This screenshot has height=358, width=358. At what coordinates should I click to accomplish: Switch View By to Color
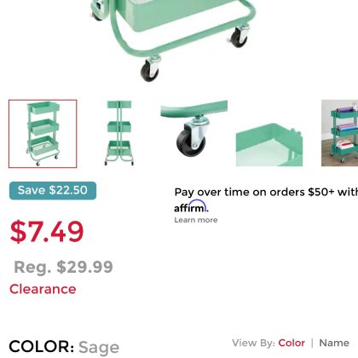tap(292, 343)
